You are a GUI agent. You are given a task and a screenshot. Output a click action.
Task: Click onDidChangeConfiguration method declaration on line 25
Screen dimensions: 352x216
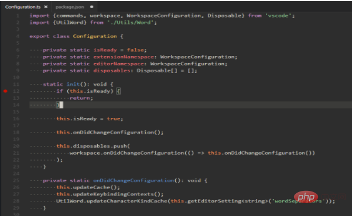134,180
